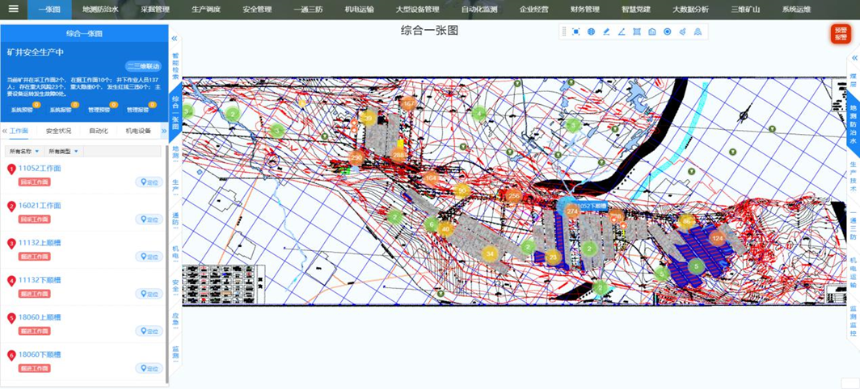Open the hamburger menu icon
The image size is (860, 389).
pos(14,10)
